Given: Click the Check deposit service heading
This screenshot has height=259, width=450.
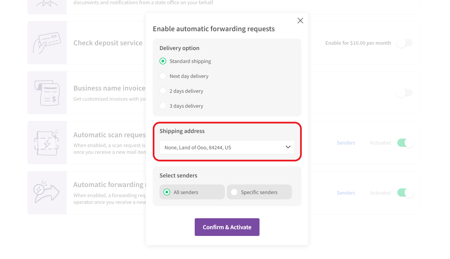Looking at the screenshot, I should point(108,43).
